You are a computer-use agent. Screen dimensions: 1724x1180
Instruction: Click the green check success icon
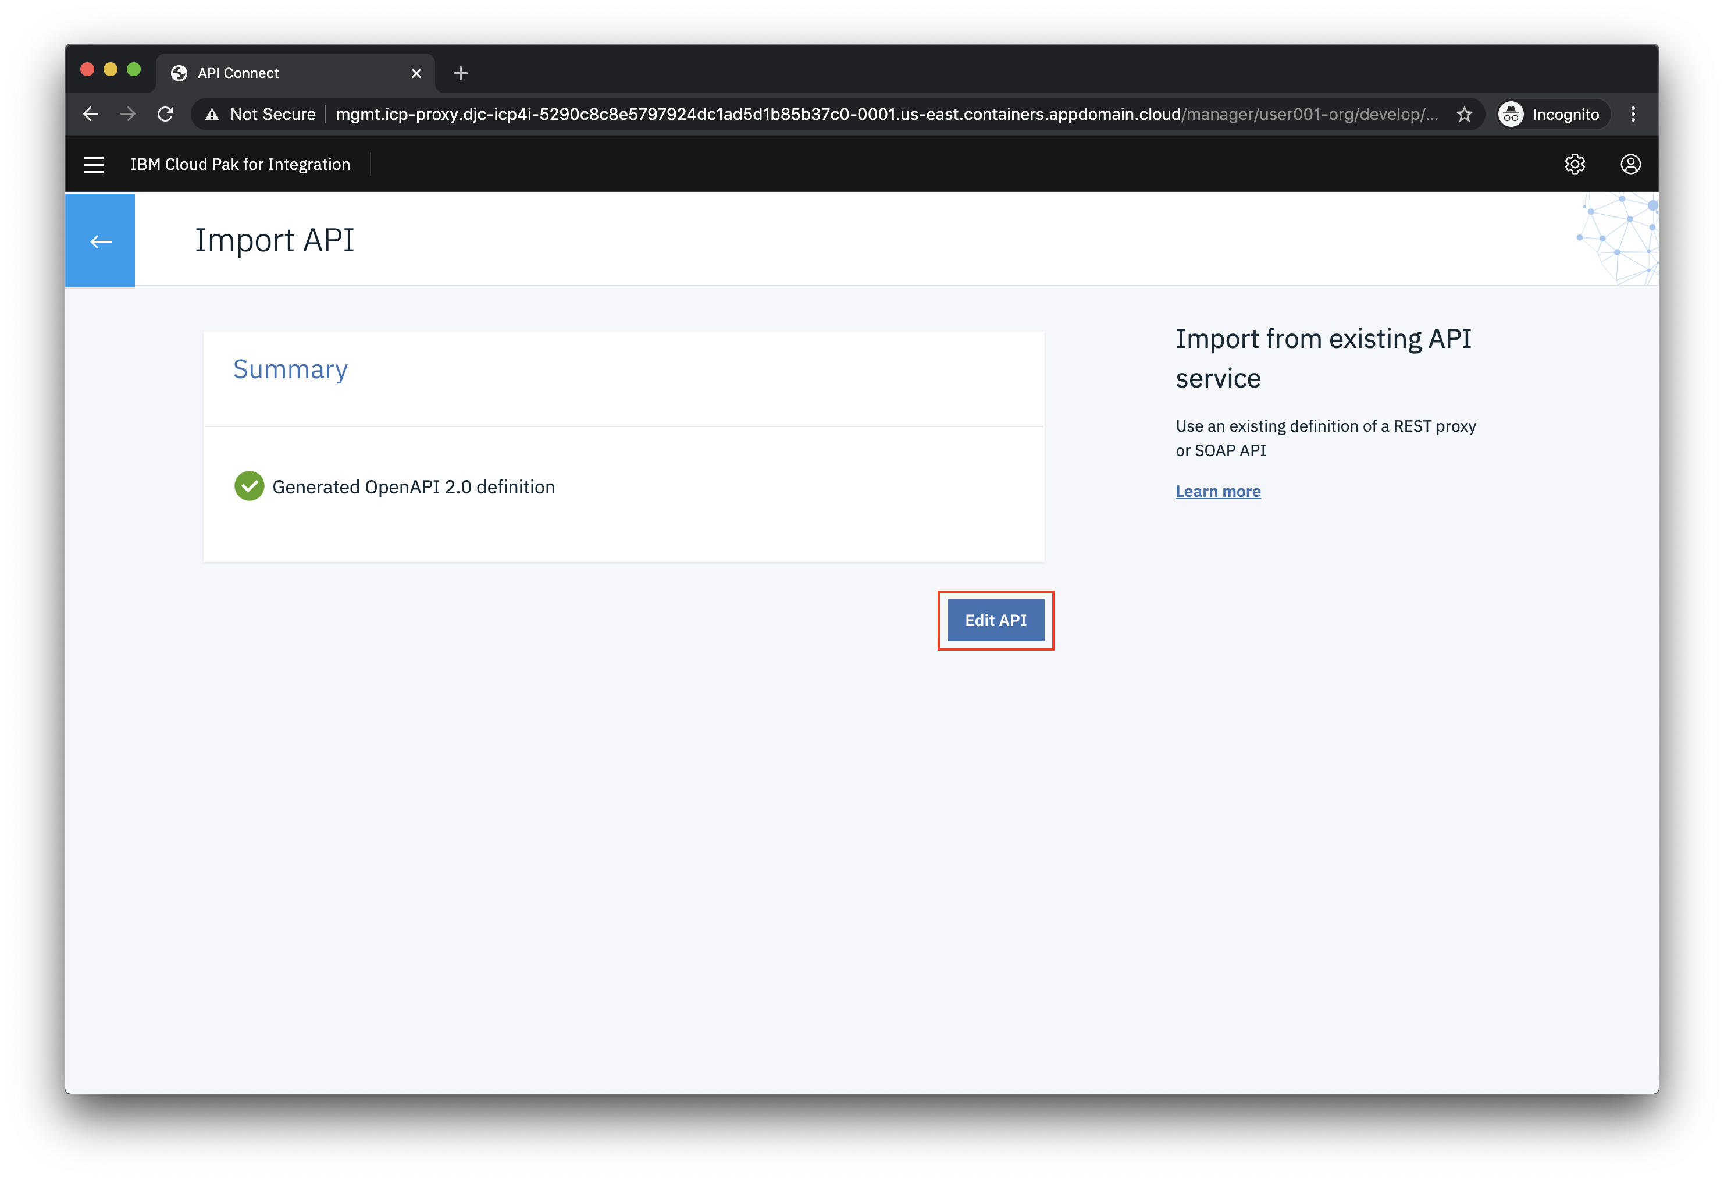pyautogui.click(x=250, y=486)
